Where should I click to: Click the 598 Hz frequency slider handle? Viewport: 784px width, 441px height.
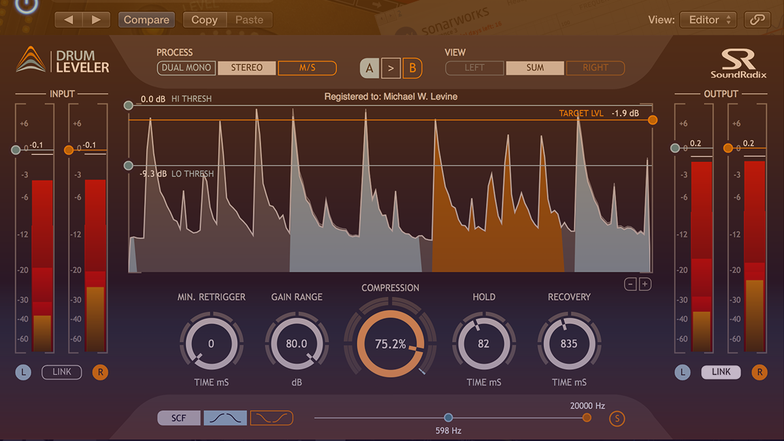coord(448,417)
